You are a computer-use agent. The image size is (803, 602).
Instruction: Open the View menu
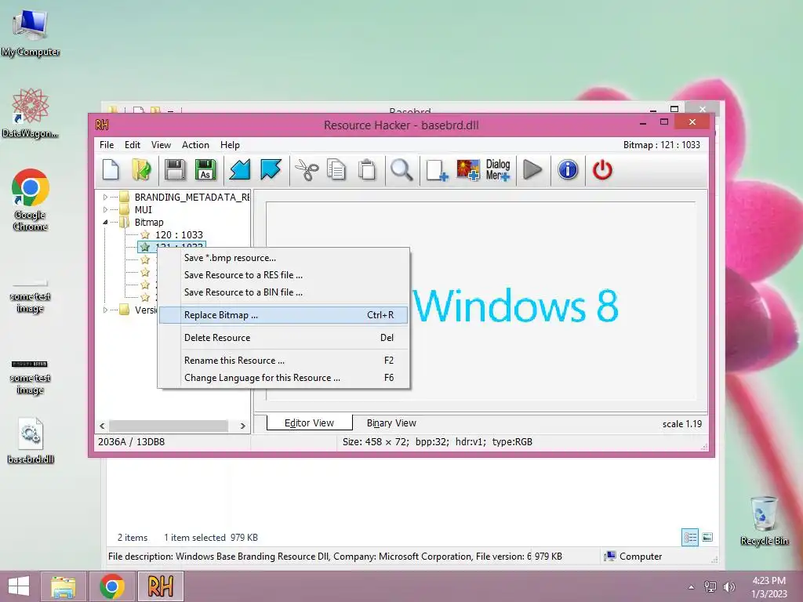[x=161, y=145]
